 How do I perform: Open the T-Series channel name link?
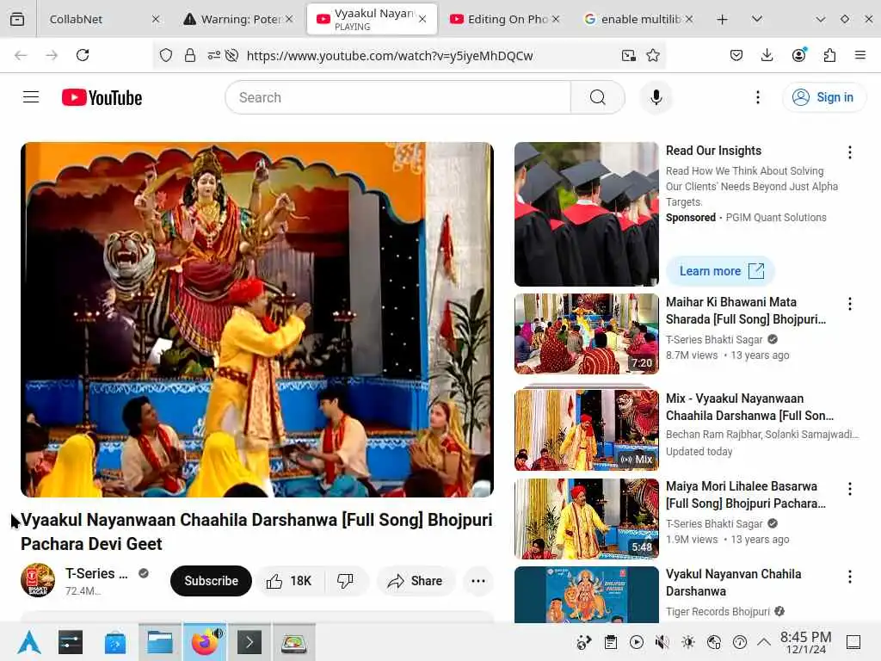(x=96, y=573)
